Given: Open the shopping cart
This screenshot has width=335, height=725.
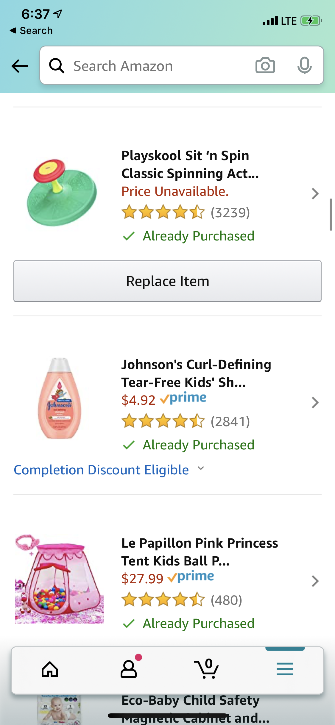Looking at the screenshot, I should [207, 670].
